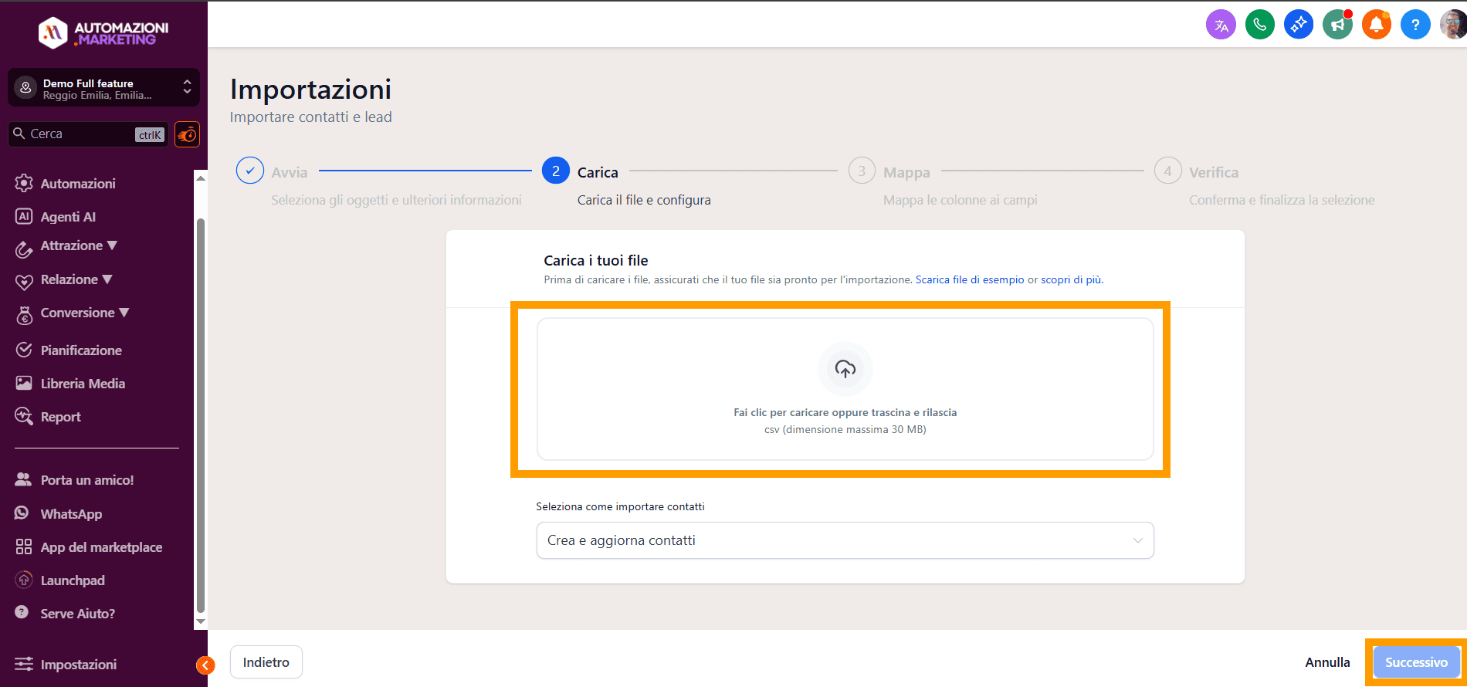Click the App del marketplace grid icon
This screenshot has height=687, width=1467.
pos(24,547)
